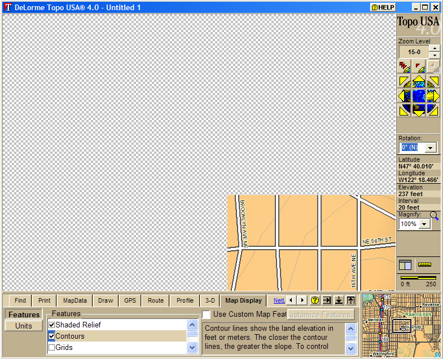Click the Features list scrollbar thumb
The height and width of the screenshot is (359, 443).
(192, 334)
